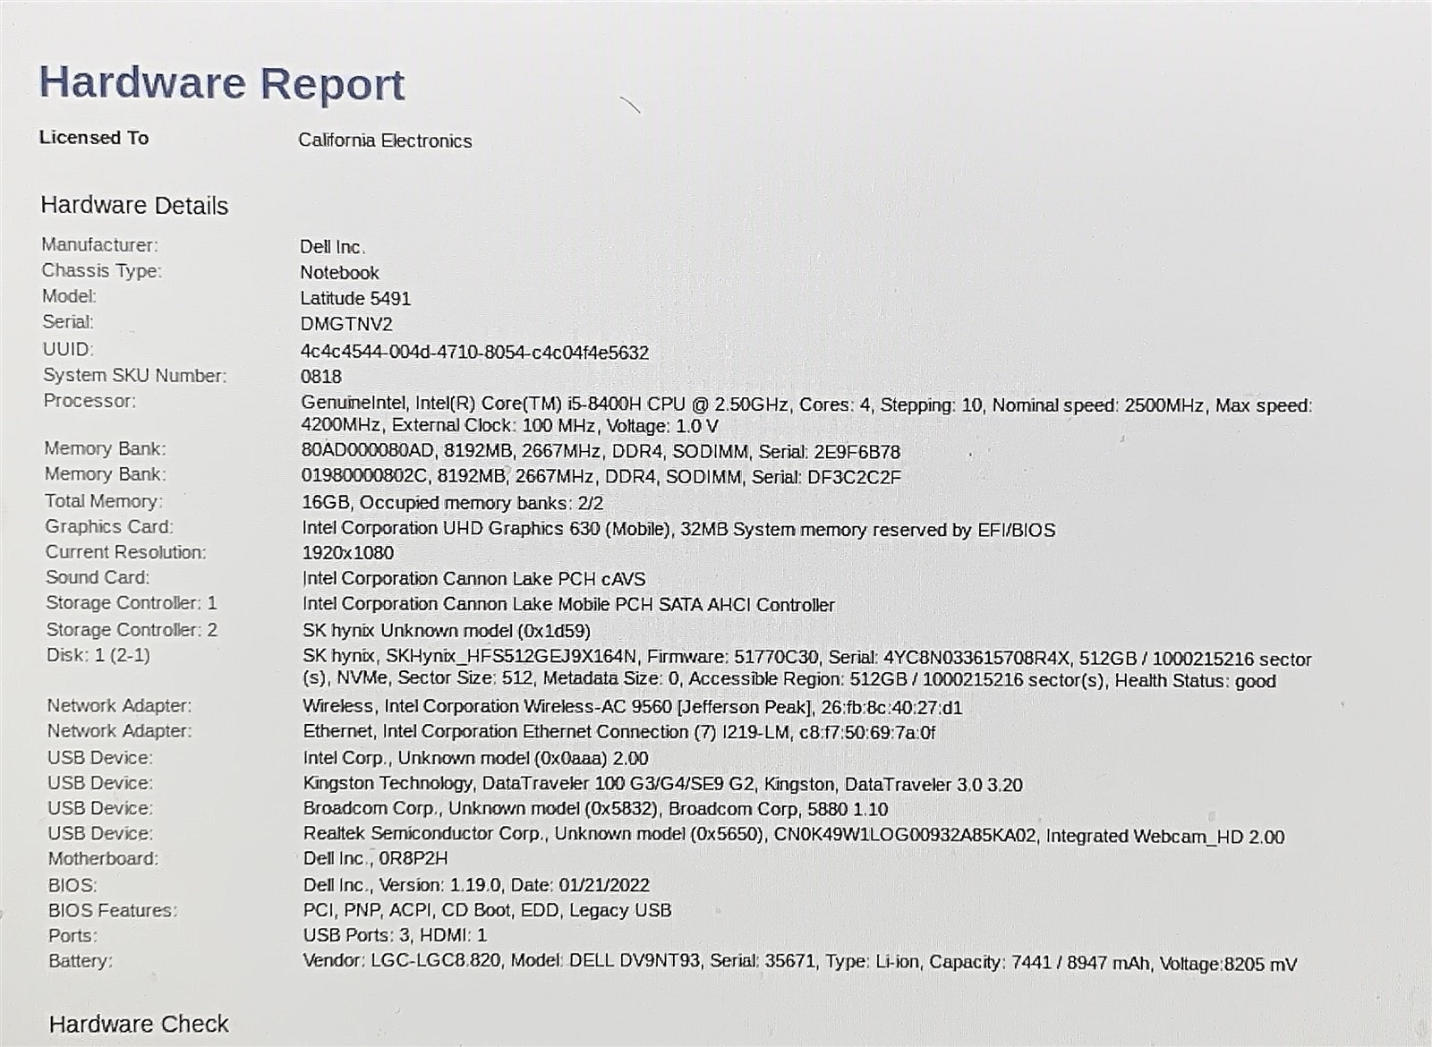Image resolution: width=1432 pixels, height=1047 pixels.
Task: Select the first Memory Bank entry ending 2E9F6B78
Action: pos(601,452)
